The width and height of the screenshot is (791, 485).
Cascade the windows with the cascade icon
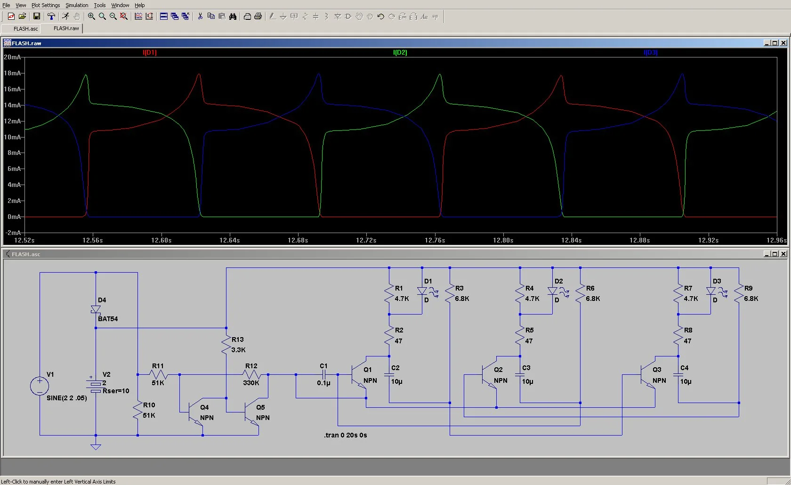pyautogui.click(x=175, y=16)
